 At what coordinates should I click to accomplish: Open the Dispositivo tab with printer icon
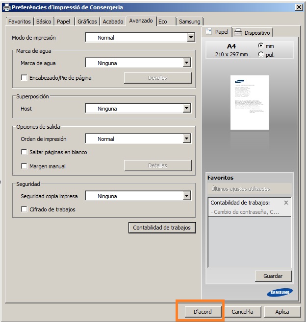253,32
